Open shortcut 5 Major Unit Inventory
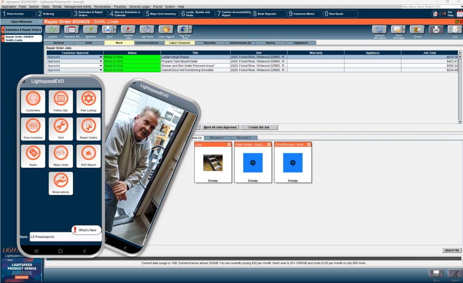This screenshot has height=283, width=463. (x=161, y=14)
